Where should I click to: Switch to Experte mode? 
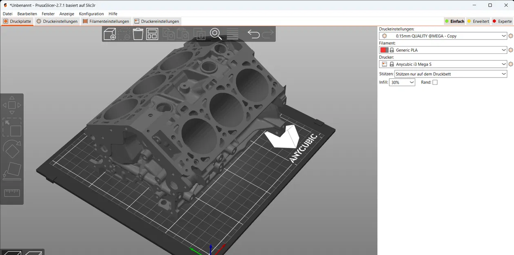coord(502,21)
